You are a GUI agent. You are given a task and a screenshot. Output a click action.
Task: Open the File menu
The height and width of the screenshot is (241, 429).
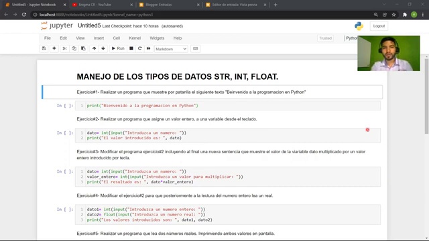pos(48,38)
